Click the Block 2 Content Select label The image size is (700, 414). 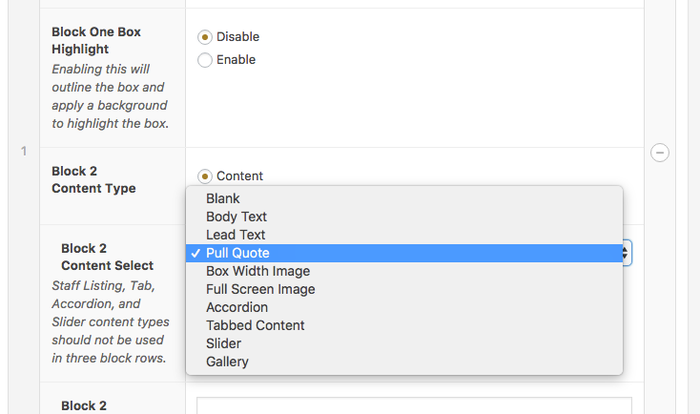tap(107, 257)
